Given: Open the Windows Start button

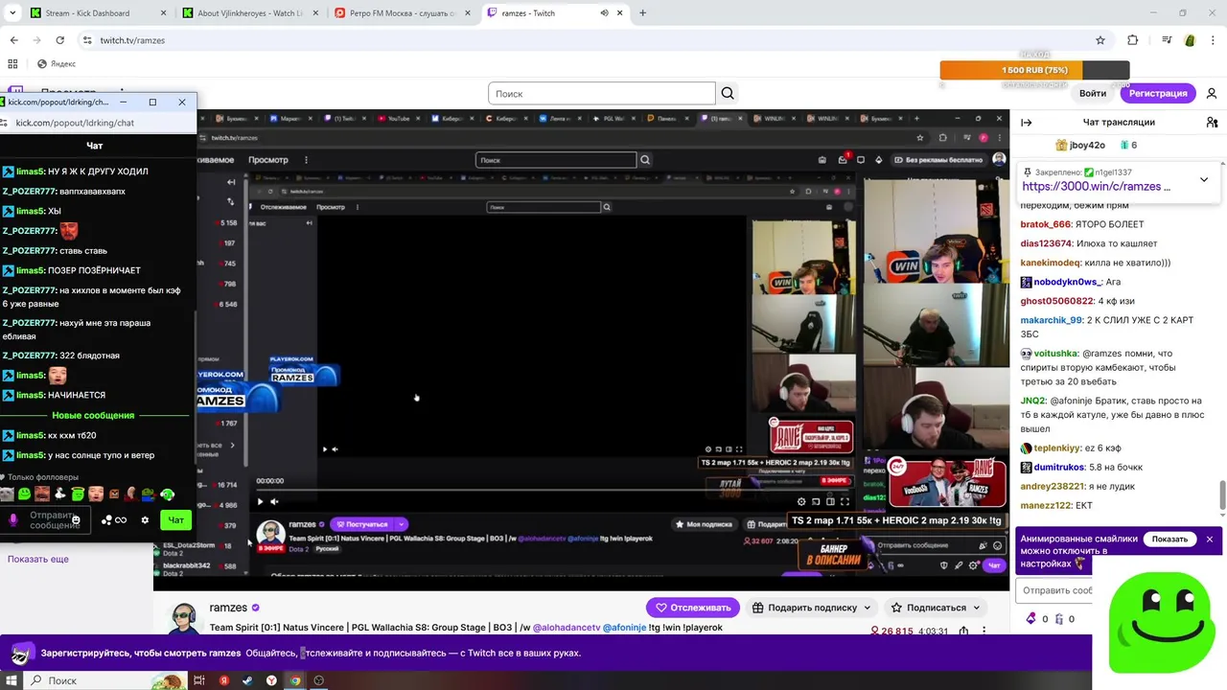Looking at the screenshot, I should tap(12, 680).
